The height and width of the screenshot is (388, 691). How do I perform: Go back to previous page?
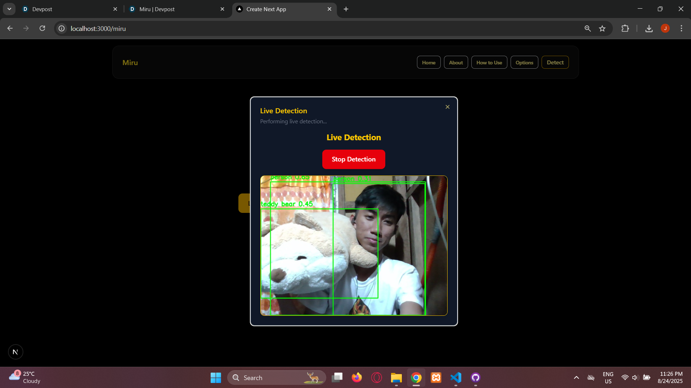[10, 28]
